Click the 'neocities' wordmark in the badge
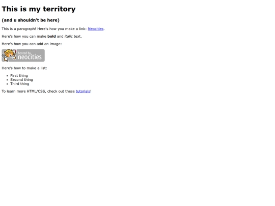 click(x=30, y=57)
